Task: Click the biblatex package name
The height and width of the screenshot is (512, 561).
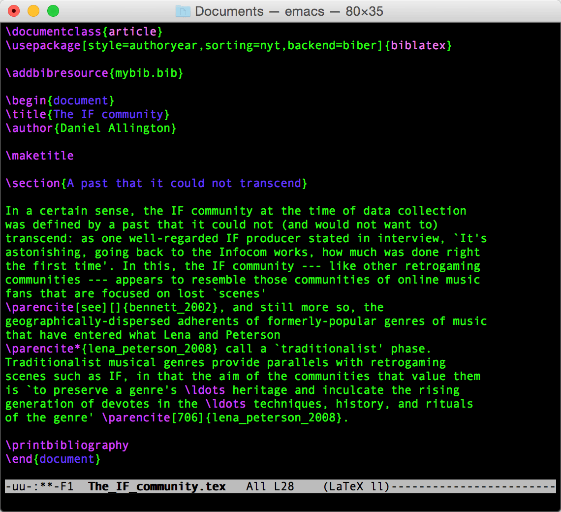Action: coord(418,46)
